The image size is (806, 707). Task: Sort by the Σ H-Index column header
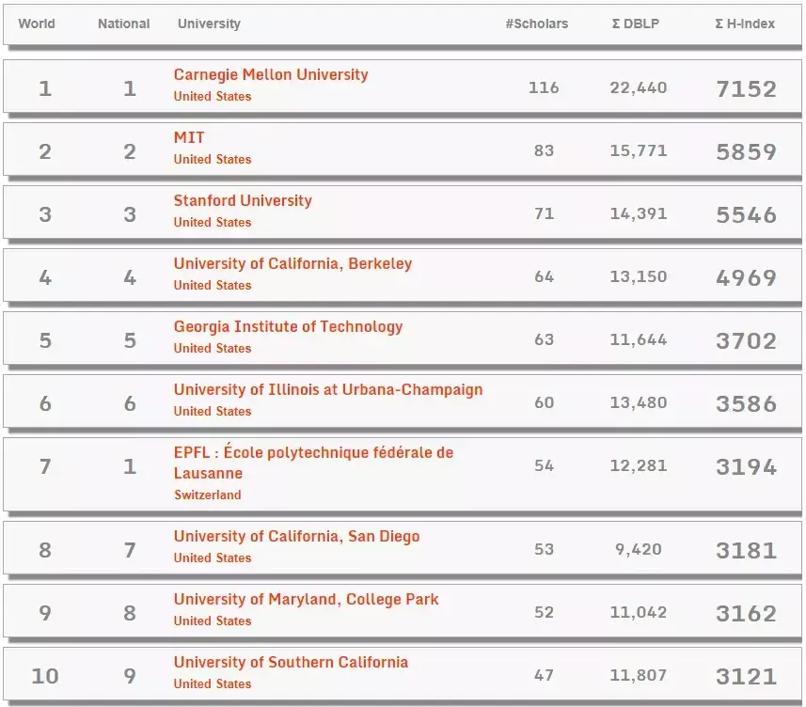pyautogui.click(x=746, y=24)
